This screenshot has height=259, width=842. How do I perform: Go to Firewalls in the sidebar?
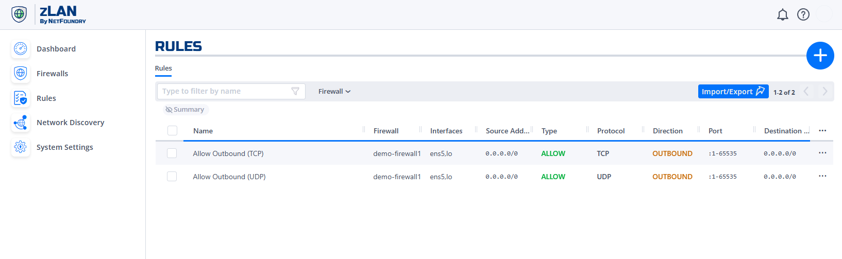52,74
